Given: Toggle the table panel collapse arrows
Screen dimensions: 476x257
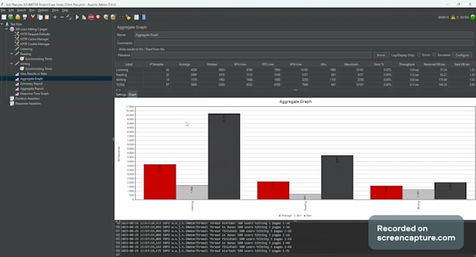Looking at the screenshot, I should 118,90.
